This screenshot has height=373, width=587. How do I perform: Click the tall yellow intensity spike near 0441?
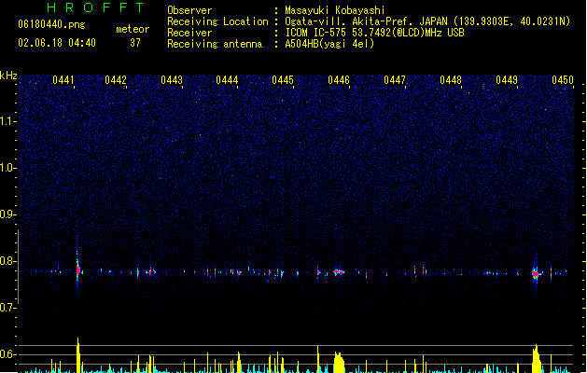(77, 355)
